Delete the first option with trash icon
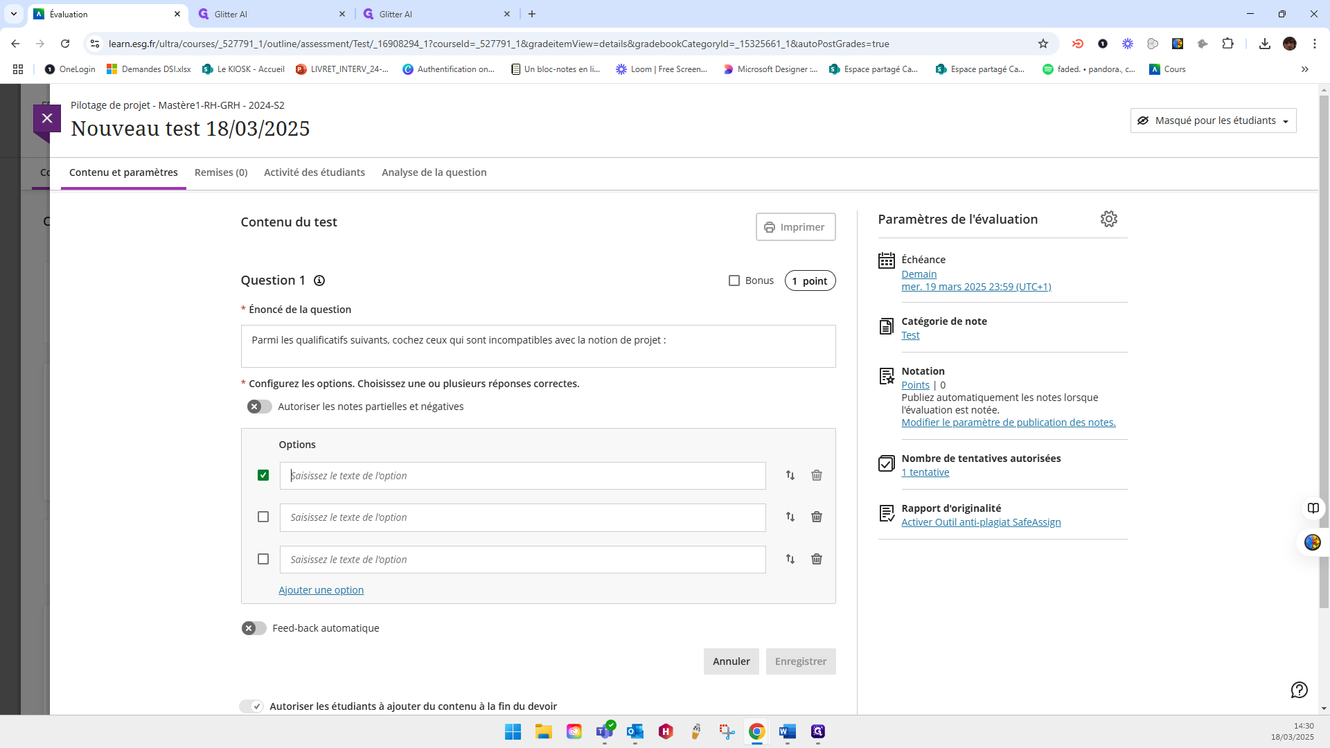 [x=817, y=475]
